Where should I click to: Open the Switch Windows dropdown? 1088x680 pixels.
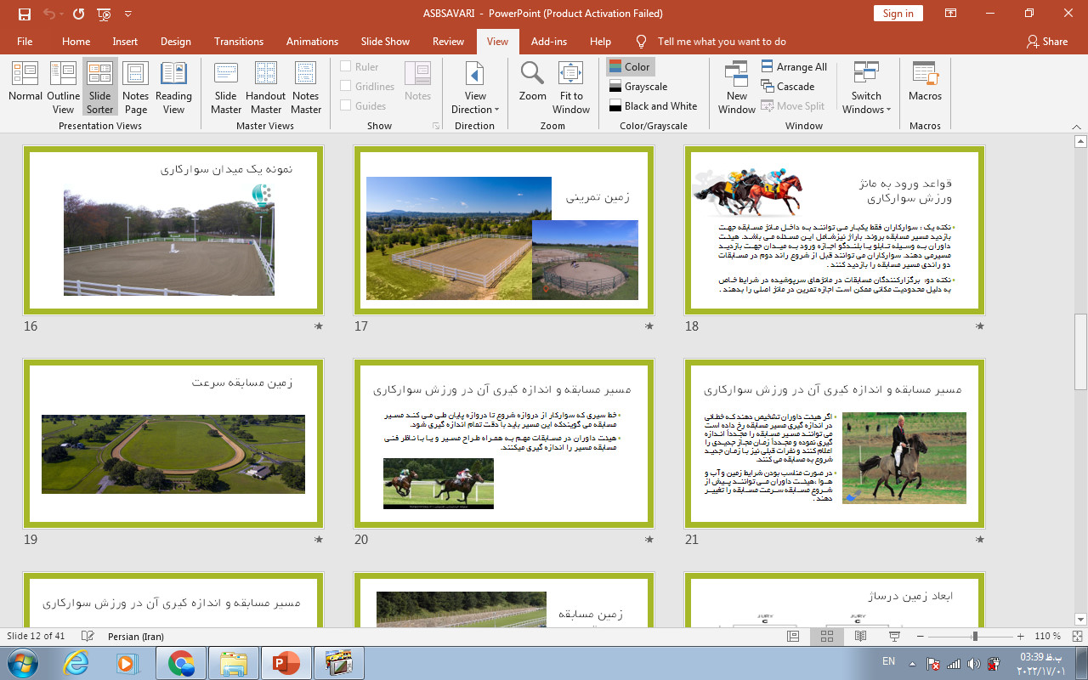click(866, 85)
